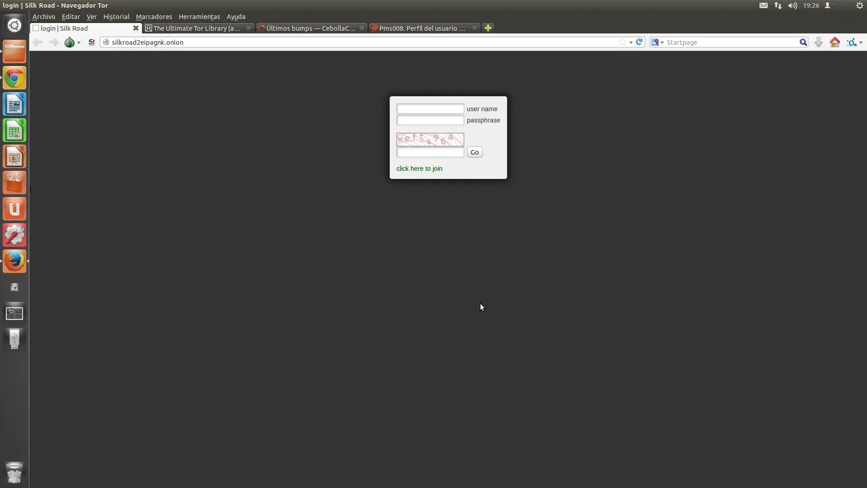Open the Herramientas menu
This screenshot has height=488, width=867.
point(199,17)
